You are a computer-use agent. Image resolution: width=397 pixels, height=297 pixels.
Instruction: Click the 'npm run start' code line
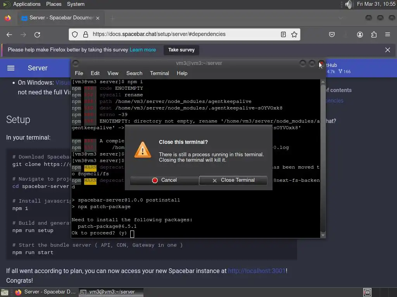(33, 252)
